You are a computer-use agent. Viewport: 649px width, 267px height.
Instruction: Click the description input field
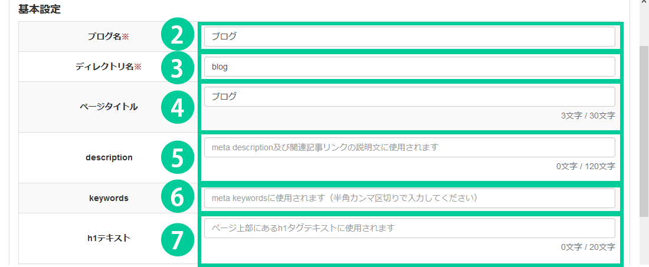click(x=409, y=147)
